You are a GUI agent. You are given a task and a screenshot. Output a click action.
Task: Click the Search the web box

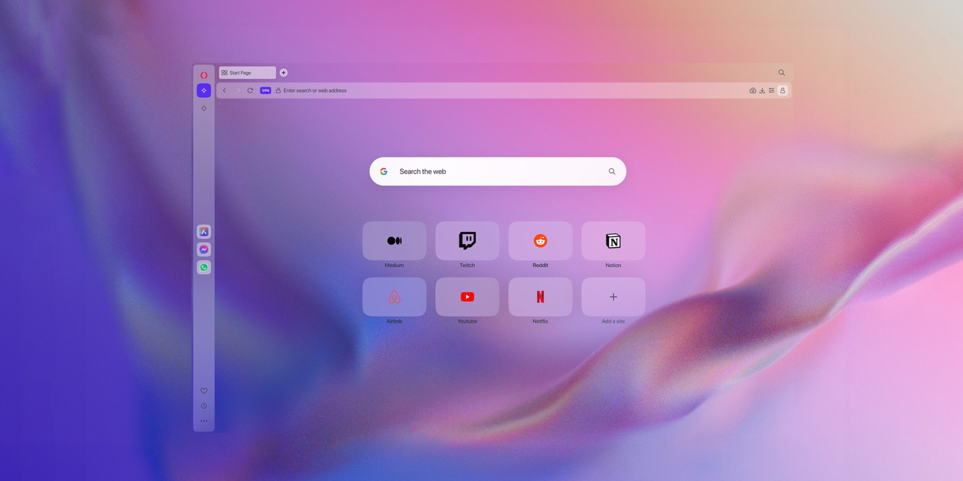click(498, 171)
